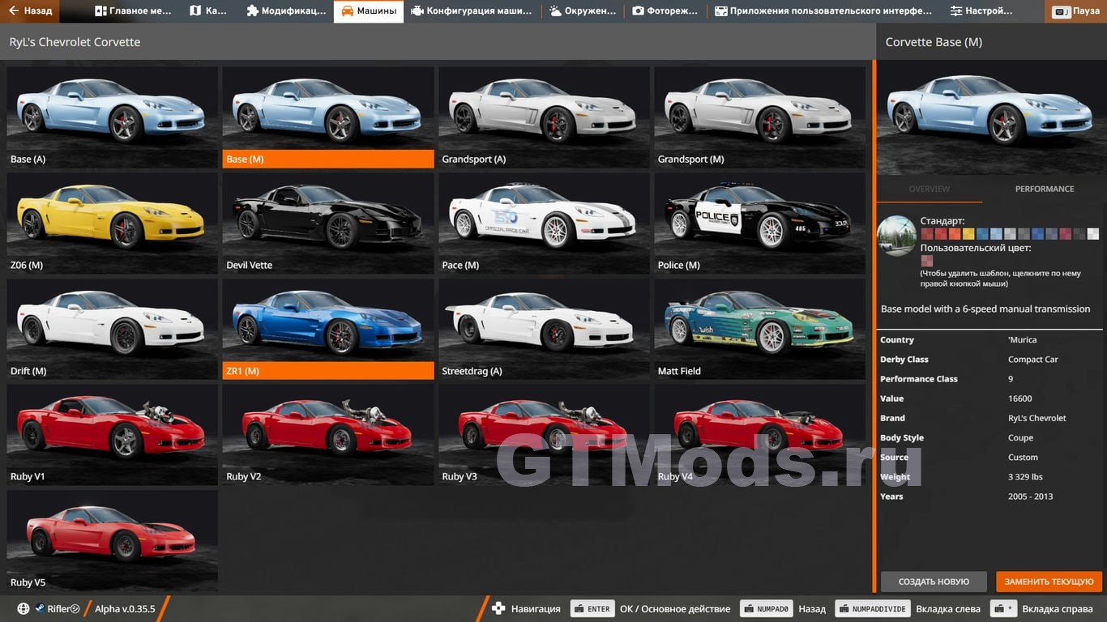The image size is (1107, 622).
Task: Click the Corvette Base (M) panel title
Action: click(x=934, y=42)
